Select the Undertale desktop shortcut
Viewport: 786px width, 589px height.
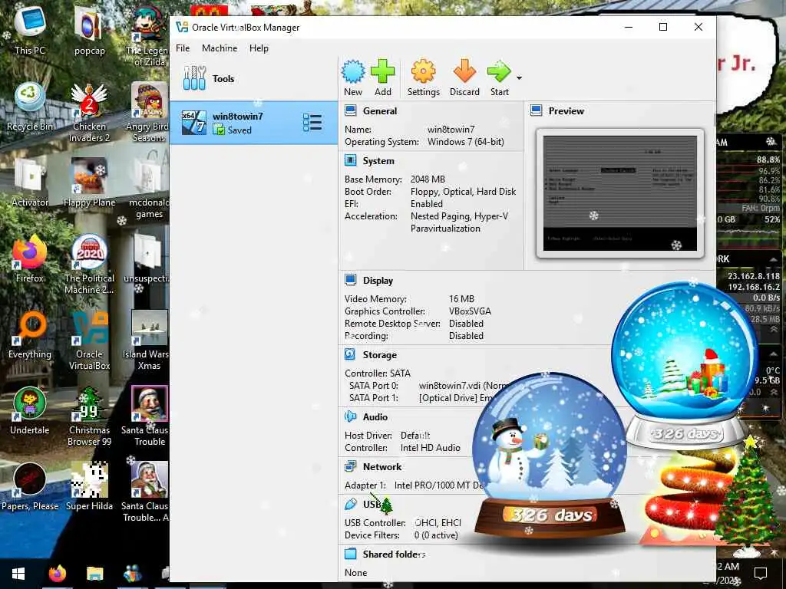(30, 411)
